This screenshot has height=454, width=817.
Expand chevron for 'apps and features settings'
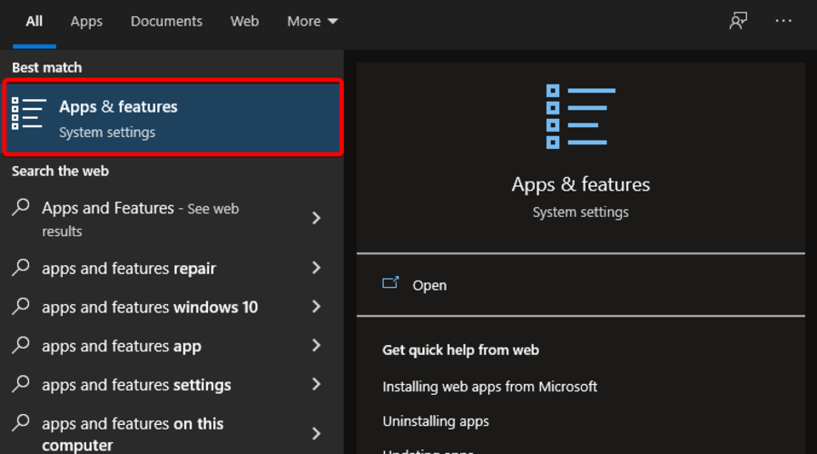tap(316, 384)
